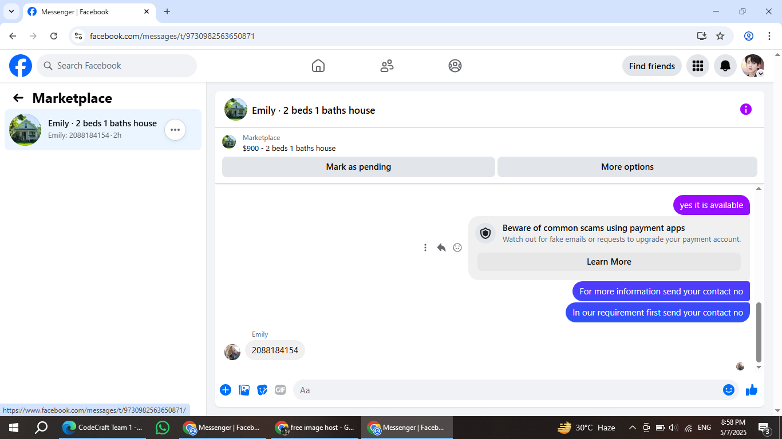Open the Windows notification center

[x=764, y=428]
